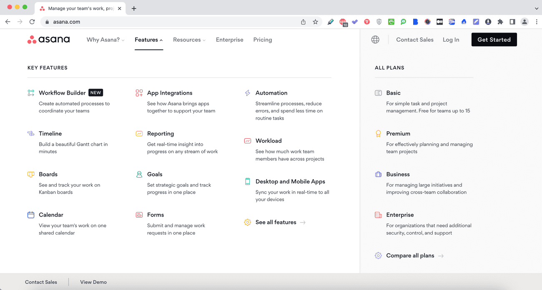Expand the Why Asana? dropdown
This screenshot has height=290, width=542.
[105, 40]
